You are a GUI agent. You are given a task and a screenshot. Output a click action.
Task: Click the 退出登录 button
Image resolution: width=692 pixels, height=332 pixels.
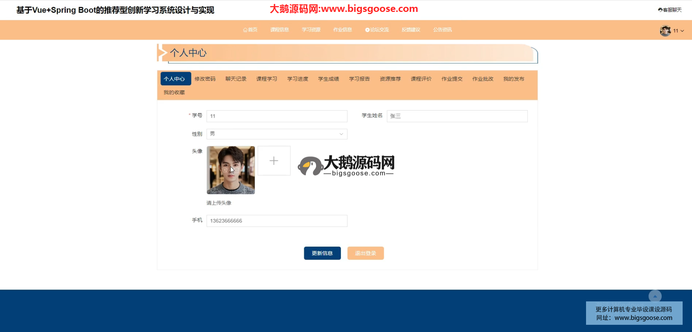(x=365, y=253)
